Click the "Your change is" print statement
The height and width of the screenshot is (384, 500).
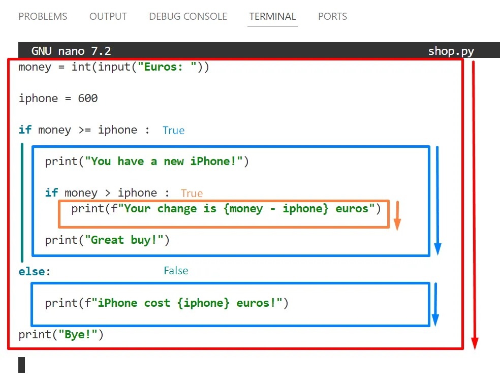tap(226, 209)
